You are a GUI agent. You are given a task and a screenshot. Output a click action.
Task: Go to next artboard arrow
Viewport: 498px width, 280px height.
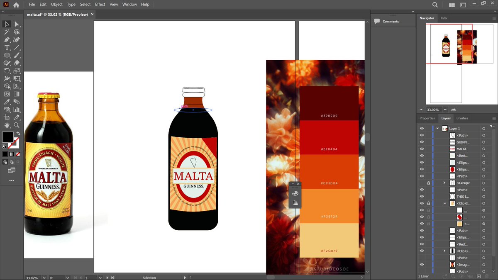(107, 278)
